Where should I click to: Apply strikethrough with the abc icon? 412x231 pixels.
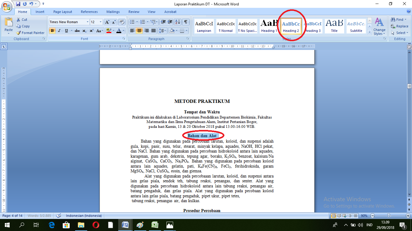(x=77, y=31)
